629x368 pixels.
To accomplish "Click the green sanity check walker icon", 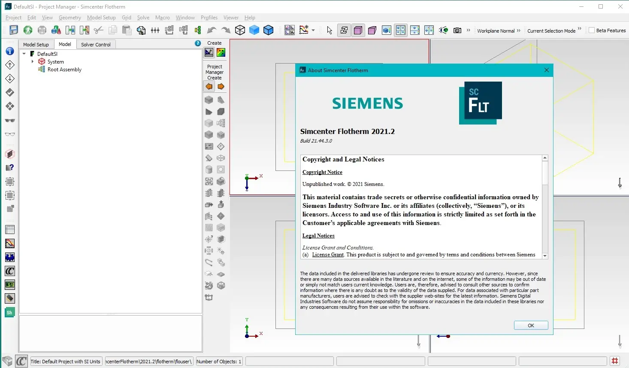I will [x=28, y=30].
